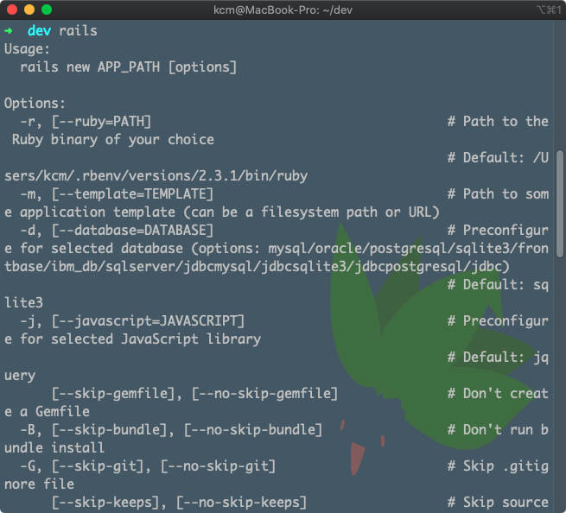Click the window title kcm@MacBook-Pro: ~/dev

click(x=283, y=10)
